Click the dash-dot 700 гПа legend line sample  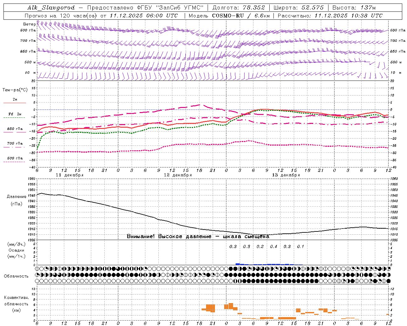tap(14, 147)
